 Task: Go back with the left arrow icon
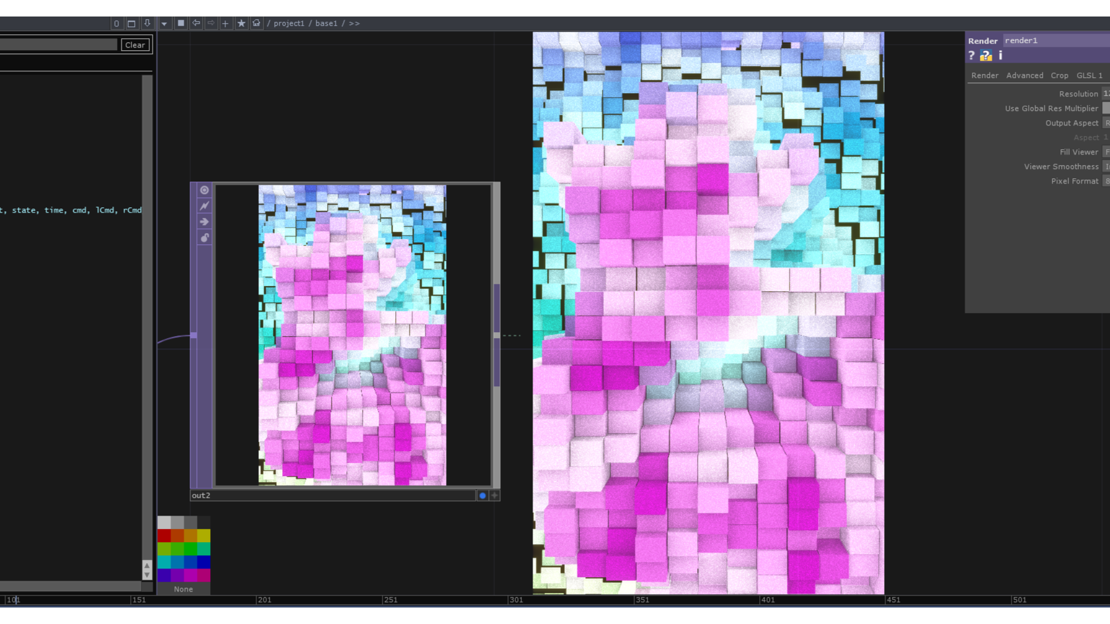(196, 23)
